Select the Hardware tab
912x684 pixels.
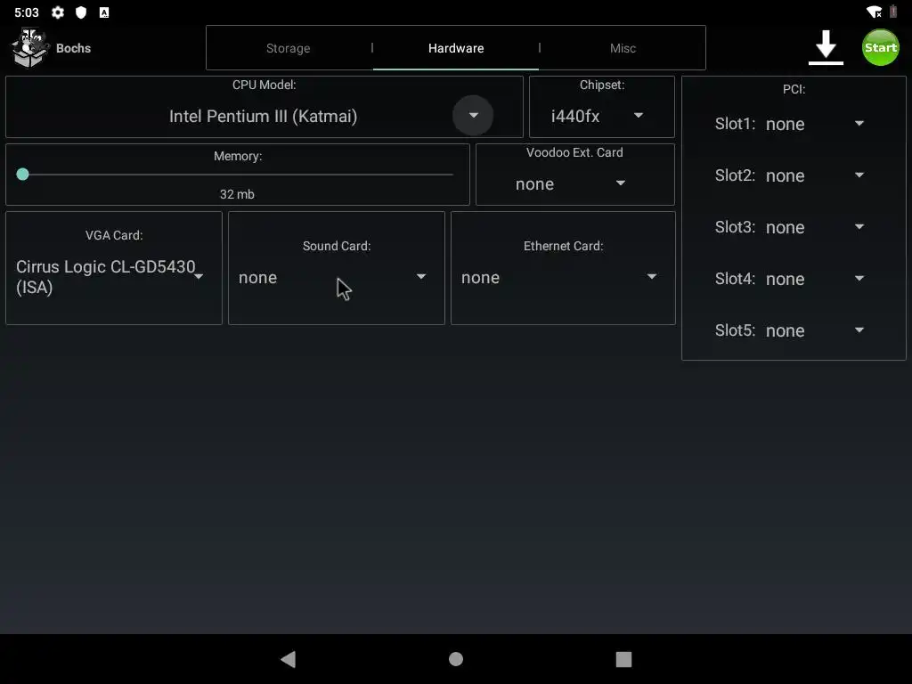[456, 48]
